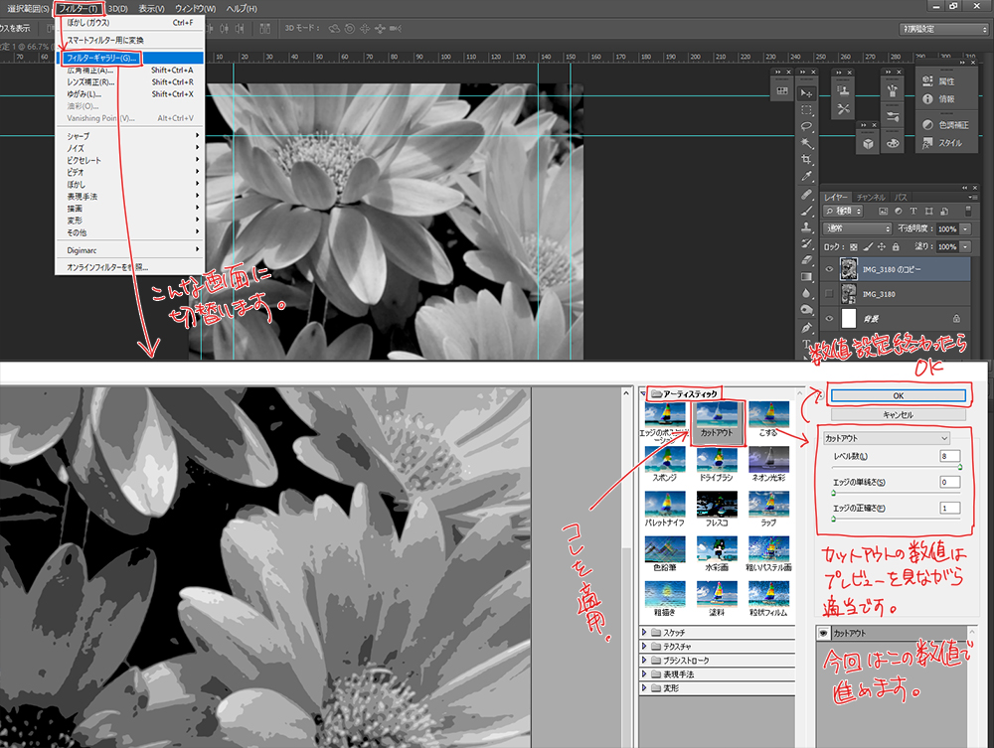This screenshot has height=748, width=994.
Task: Switch to the パス tab
Action: [x=901, y=197]
